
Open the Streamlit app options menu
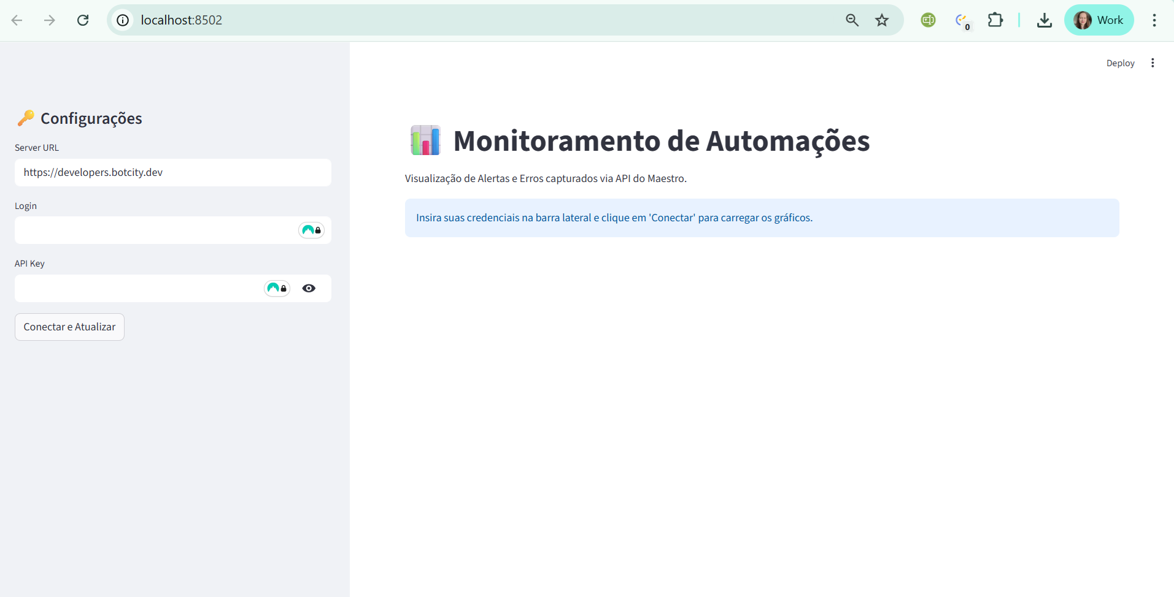(1153, 63)
